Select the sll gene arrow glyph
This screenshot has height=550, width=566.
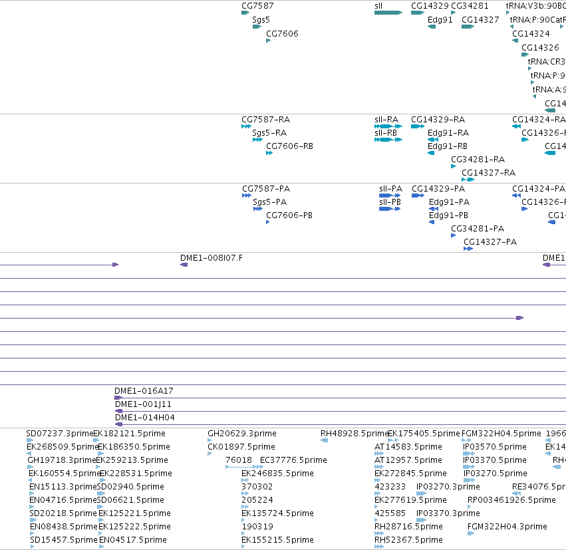coord(388,13)
